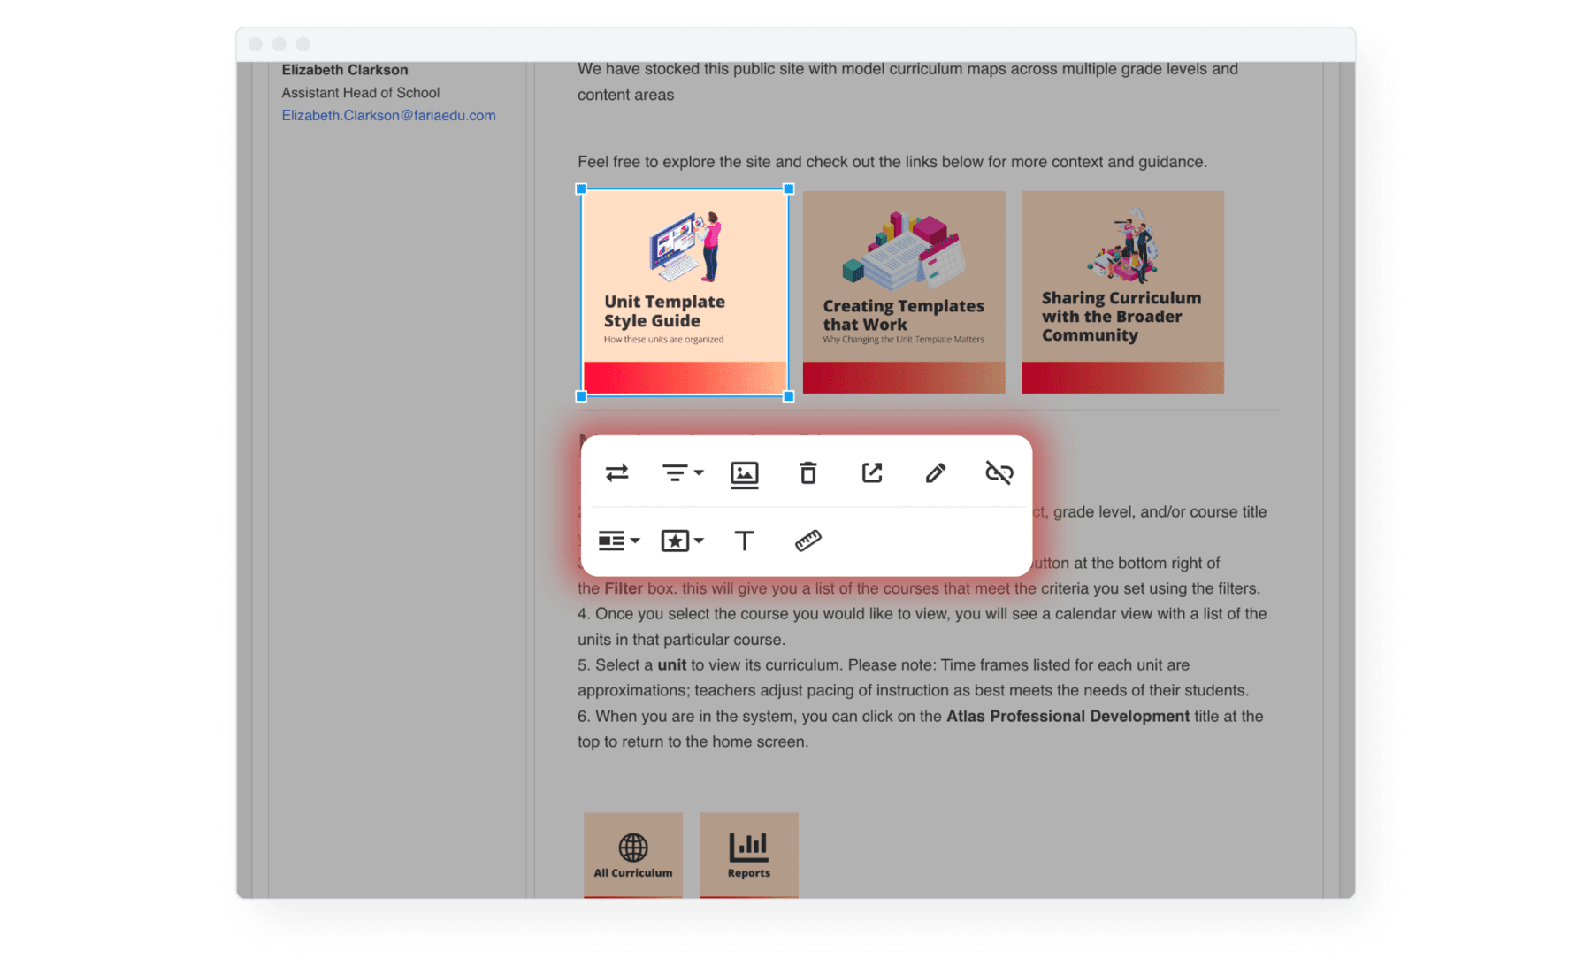The height and width of the screenshot is (967, 1592).
Task: Click the Edit Link pencil icon
Action: 935,472
